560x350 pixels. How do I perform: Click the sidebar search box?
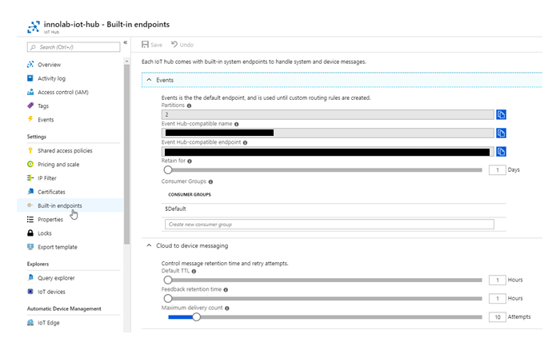click(74, 47)
